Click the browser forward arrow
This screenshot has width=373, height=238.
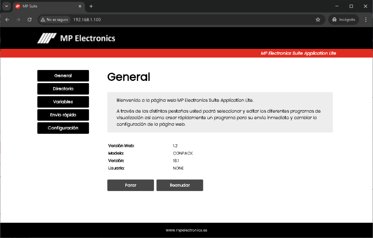tap(18, 20)
